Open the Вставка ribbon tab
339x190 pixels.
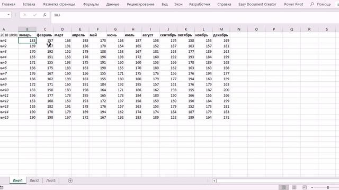29,4
